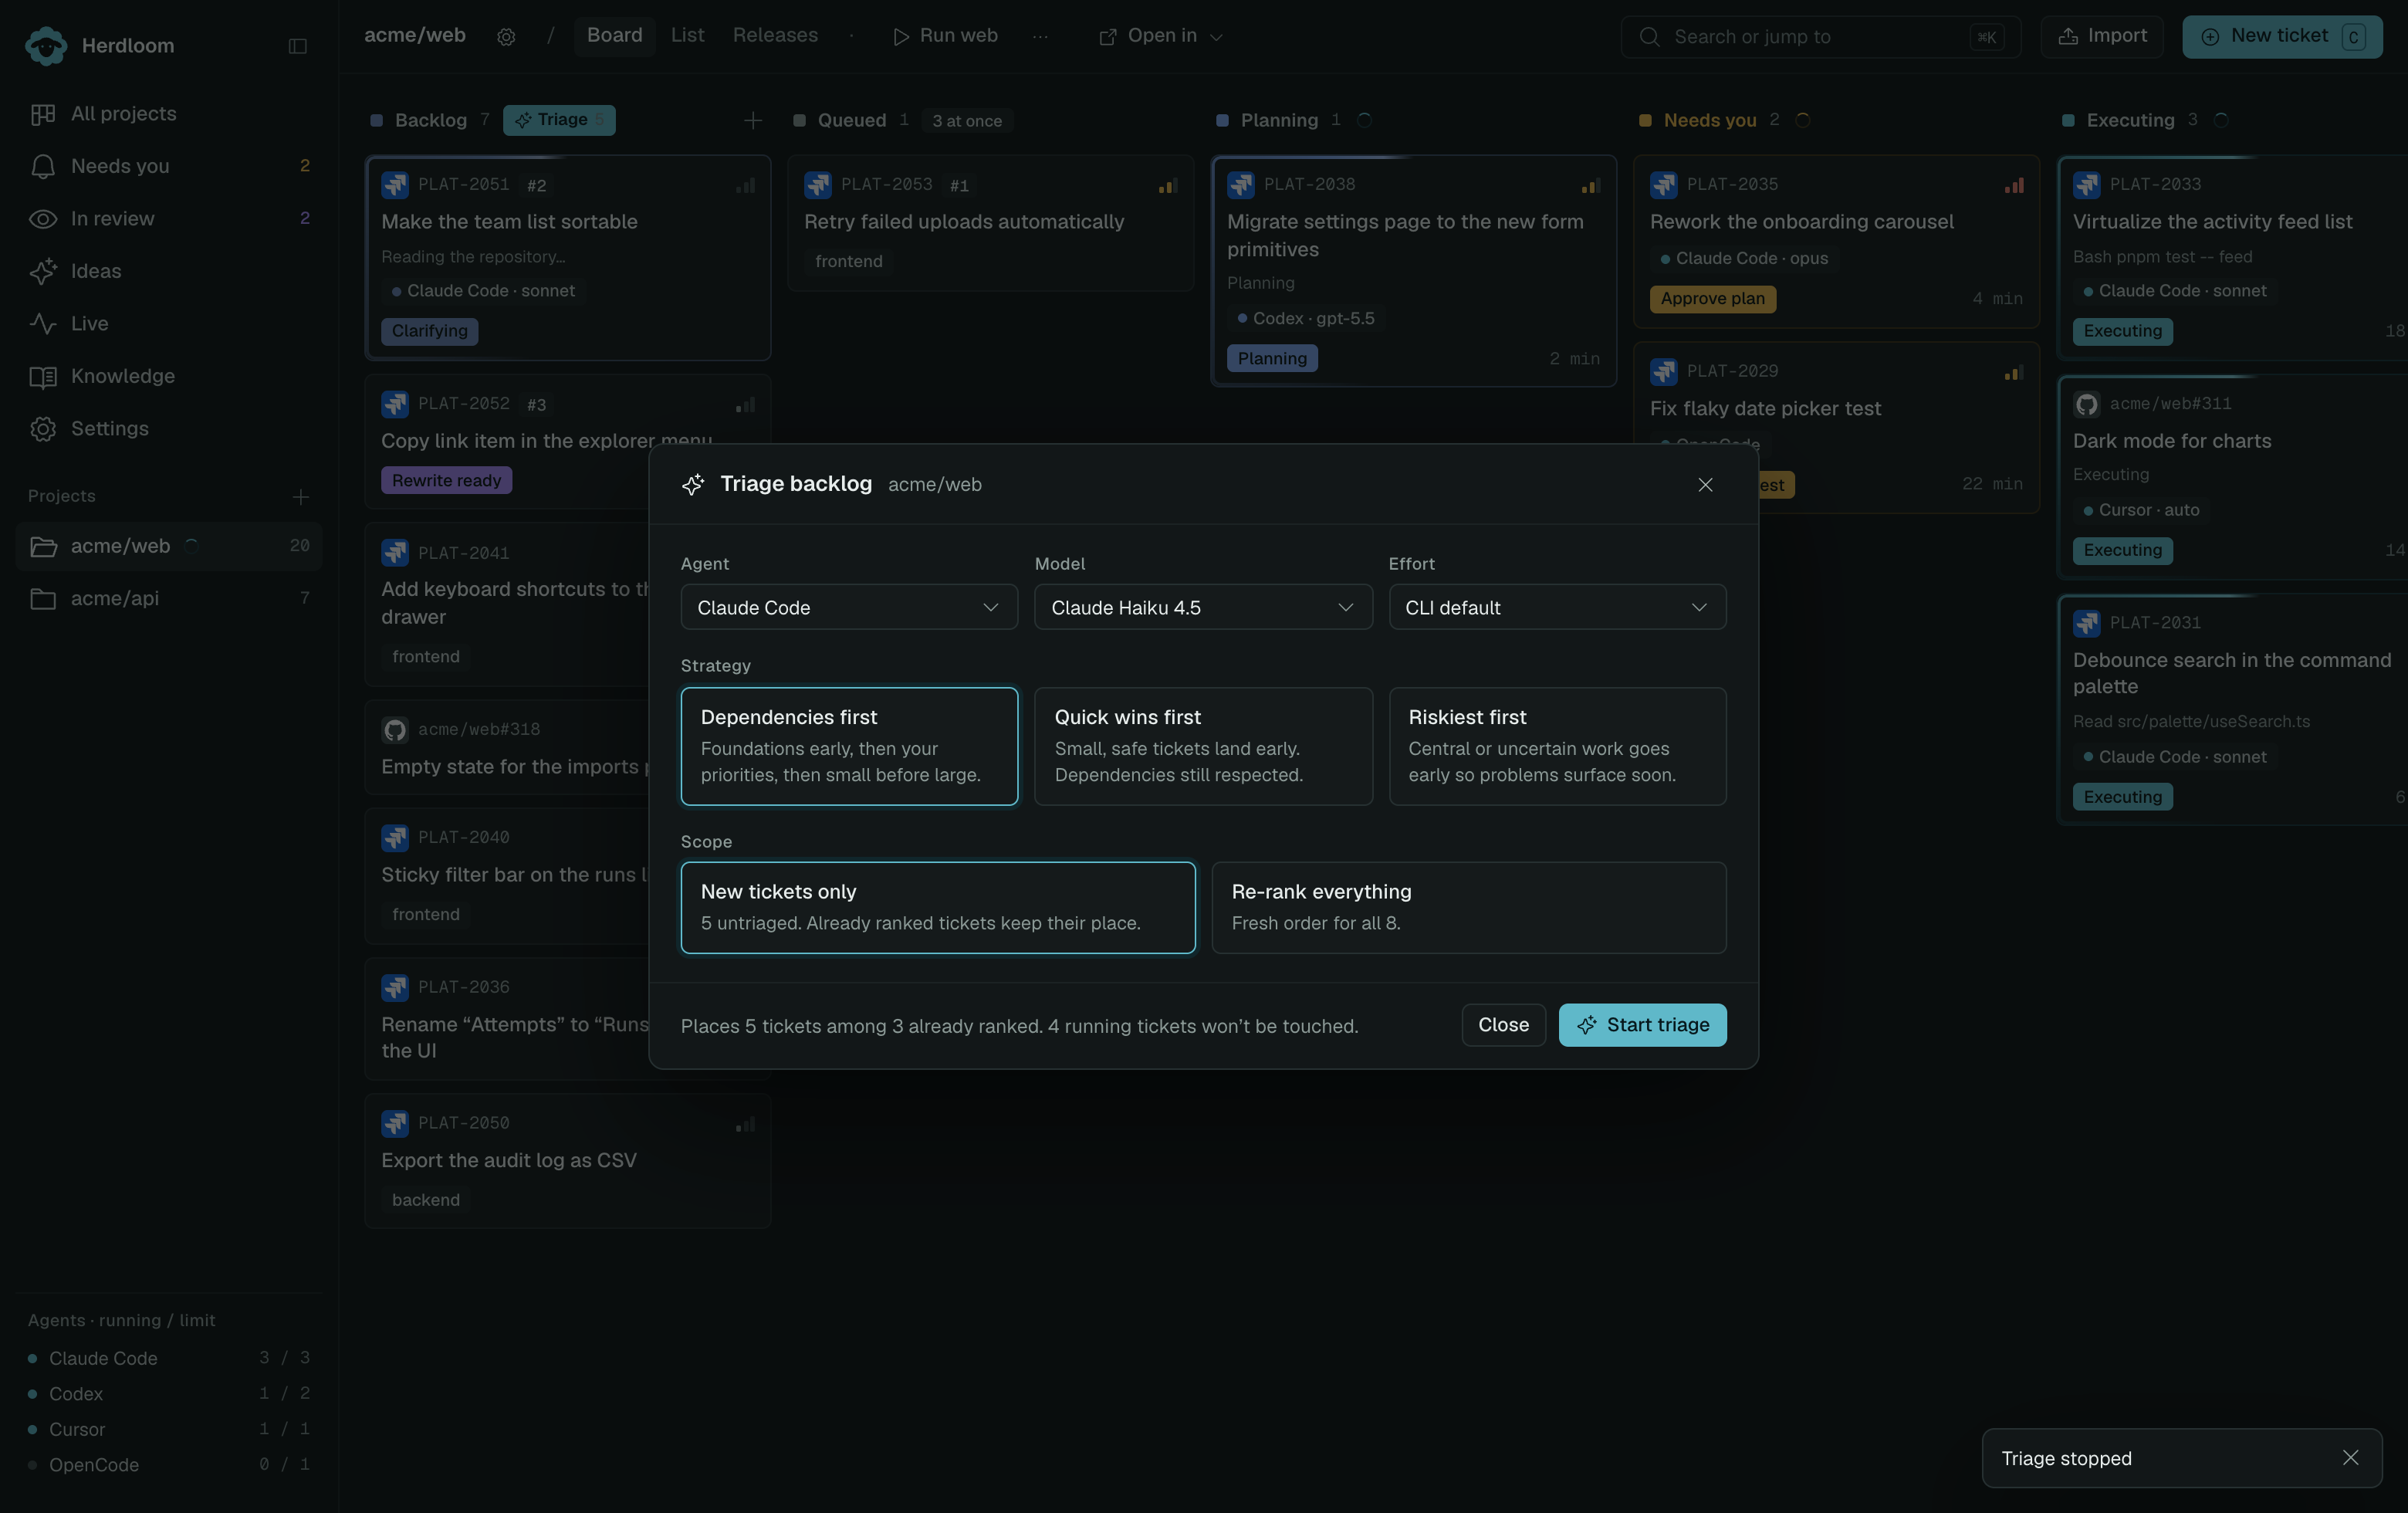Viewport: 2408px width, 1513px height.
Task: Click the Import upload icon
Action: point(2067,36)
